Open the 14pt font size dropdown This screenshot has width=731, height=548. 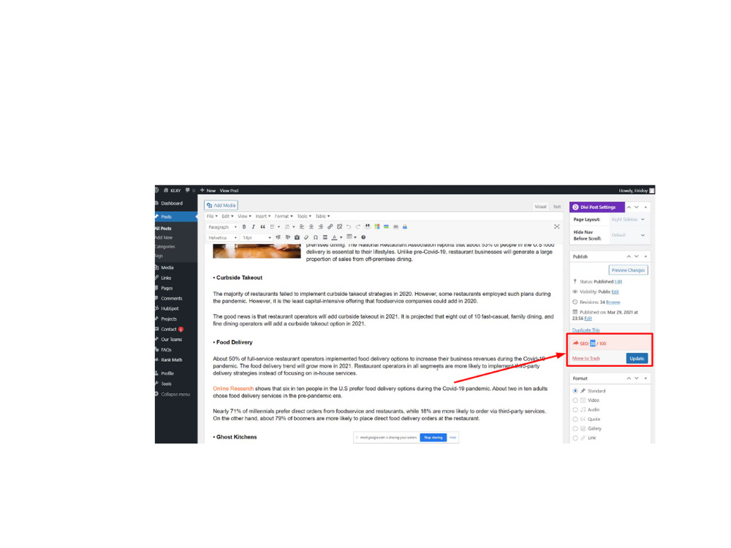[x=257, y=237]
